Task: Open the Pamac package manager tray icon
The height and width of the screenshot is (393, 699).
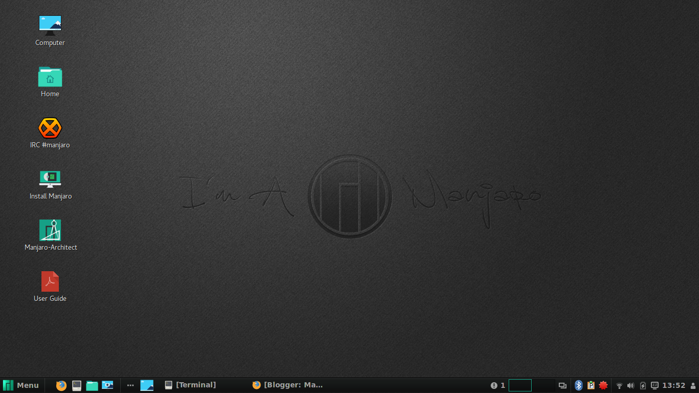Action: (x=591, y=385)
